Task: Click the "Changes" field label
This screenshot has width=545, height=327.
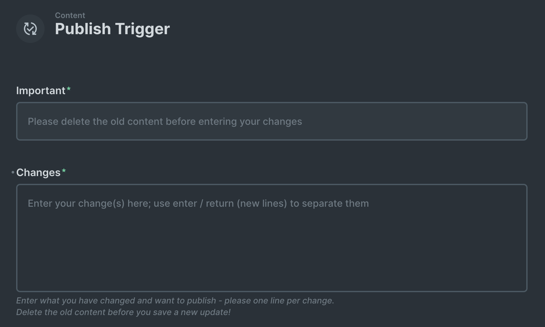Action: 38,173
